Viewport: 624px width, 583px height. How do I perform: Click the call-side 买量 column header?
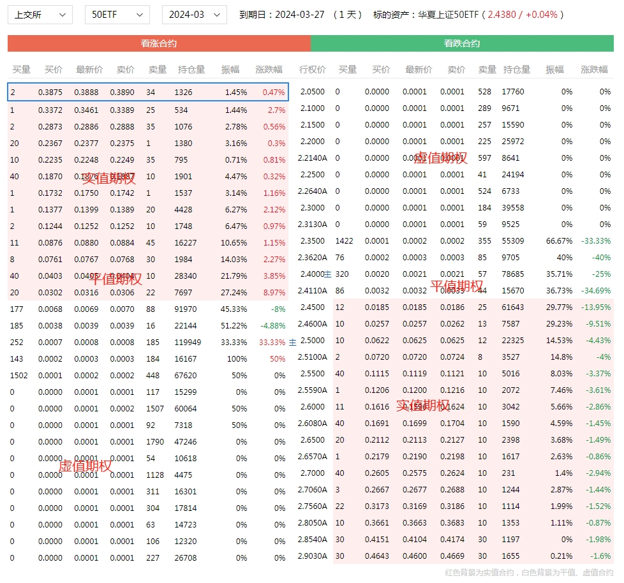22,70
